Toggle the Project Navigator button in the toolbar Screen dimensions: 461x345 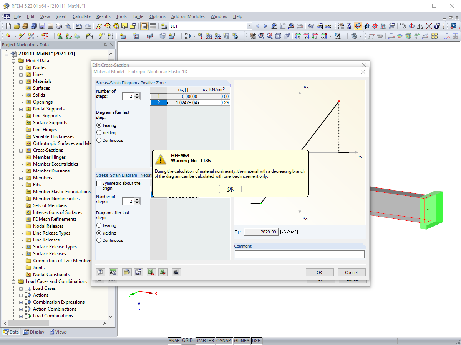coord(144,26)
